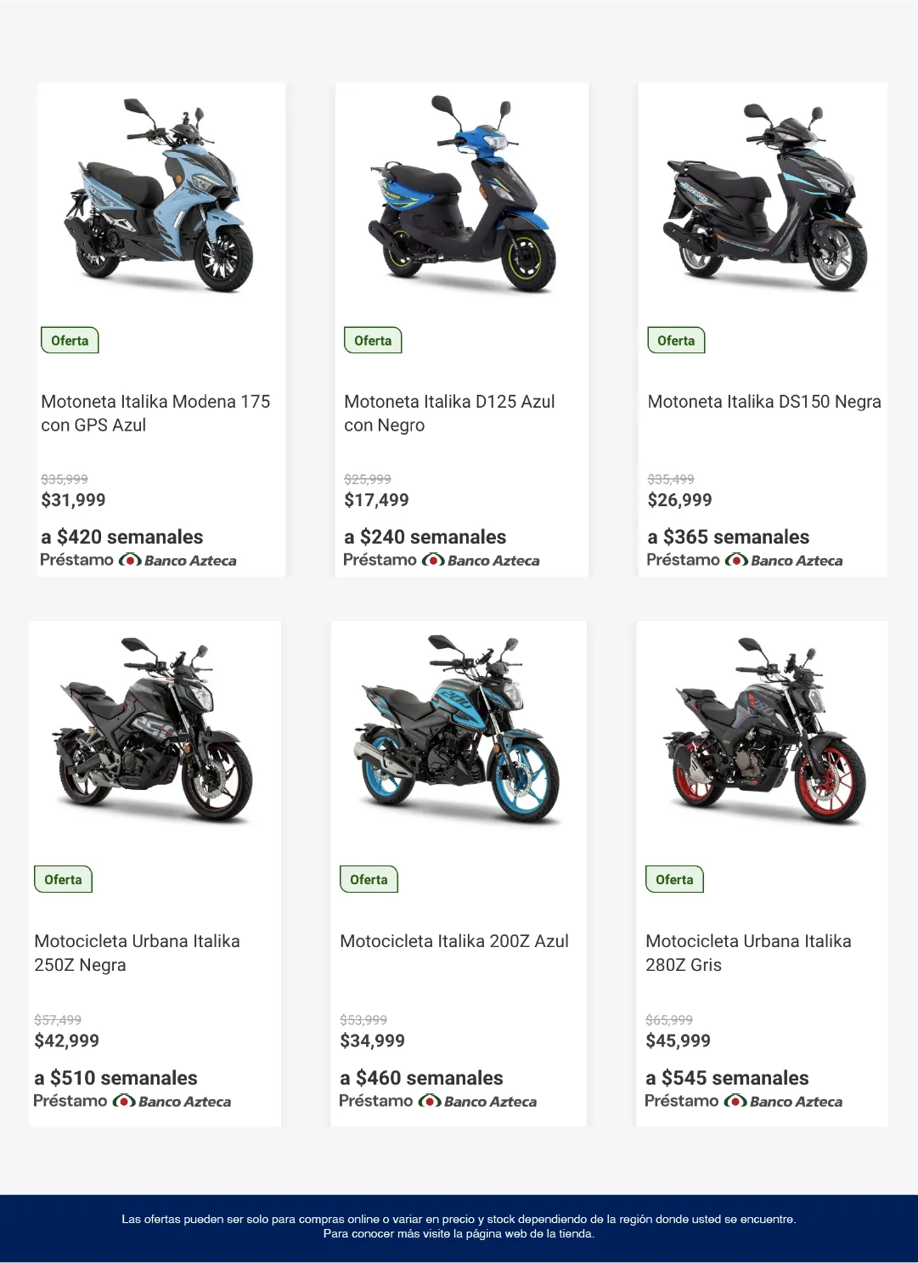Click the $31,999 price of the Modena 175
The image size is (918, 1263).
click(x=73, y=500)
